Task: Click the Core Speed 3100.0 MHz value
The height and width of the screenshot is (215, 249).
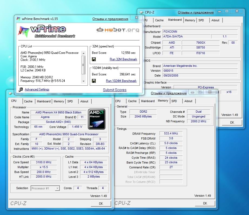Action: [x=44, y=162]
